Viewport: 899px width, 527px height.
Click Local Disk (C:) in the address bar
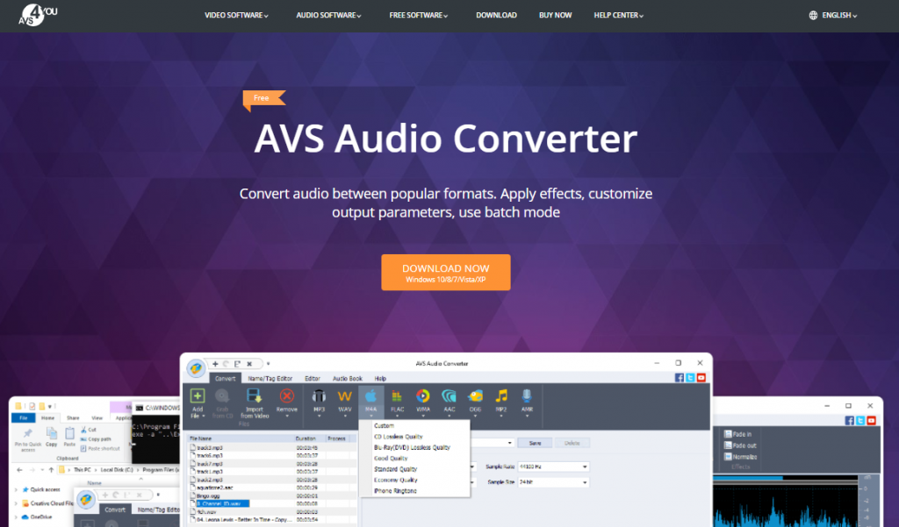coord(117,470)
